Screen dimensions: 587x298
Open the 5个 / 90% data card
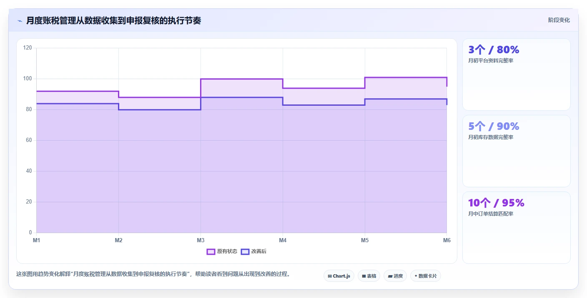click(x=517, y=151)
